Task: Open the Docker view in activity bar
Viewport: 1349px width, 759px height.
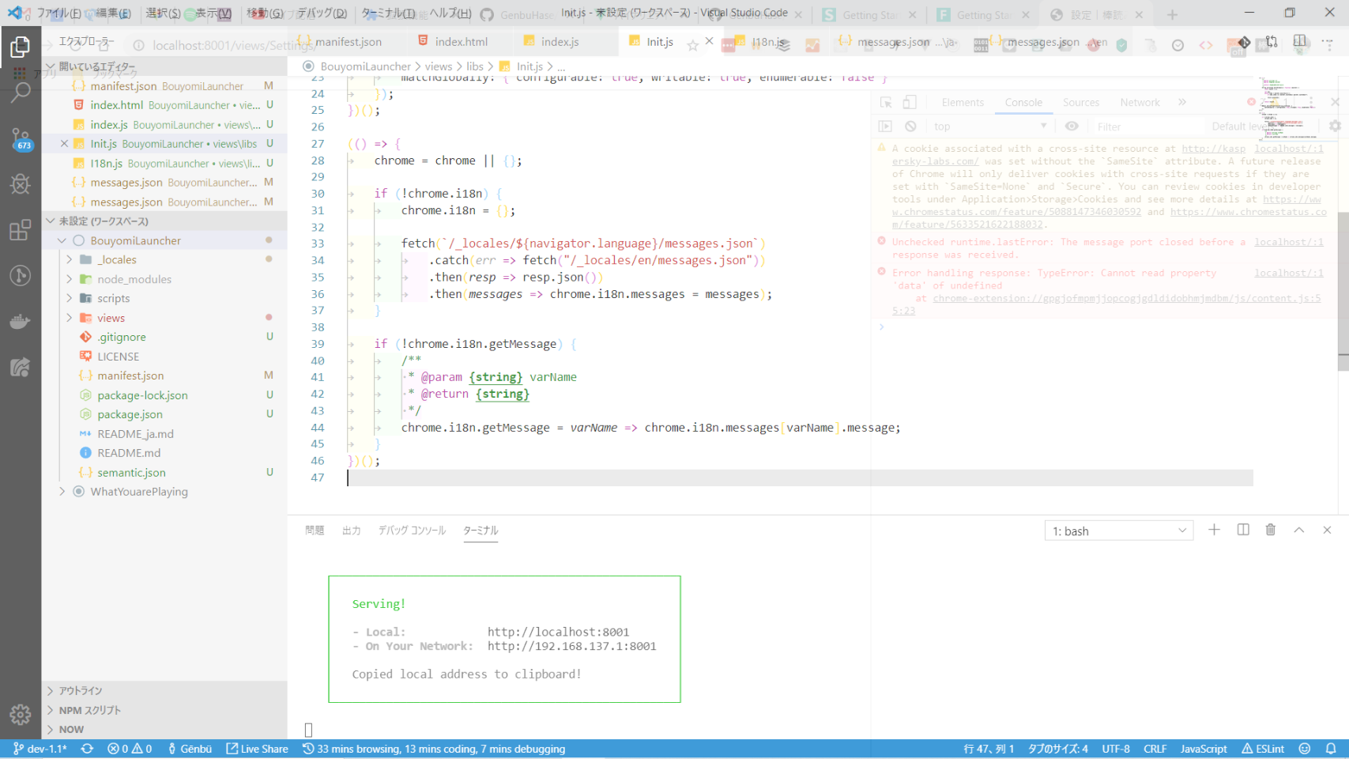Action: [x=21, y=322]
